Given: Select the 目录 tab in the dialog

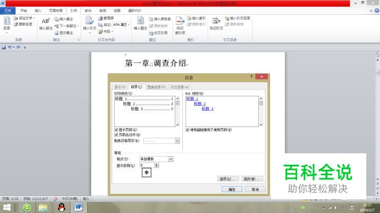Looking at the screenshot, I should 137,87.
